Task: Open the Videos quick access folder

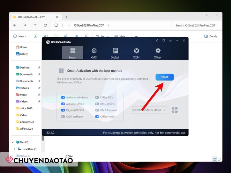Action: [22, 102]
